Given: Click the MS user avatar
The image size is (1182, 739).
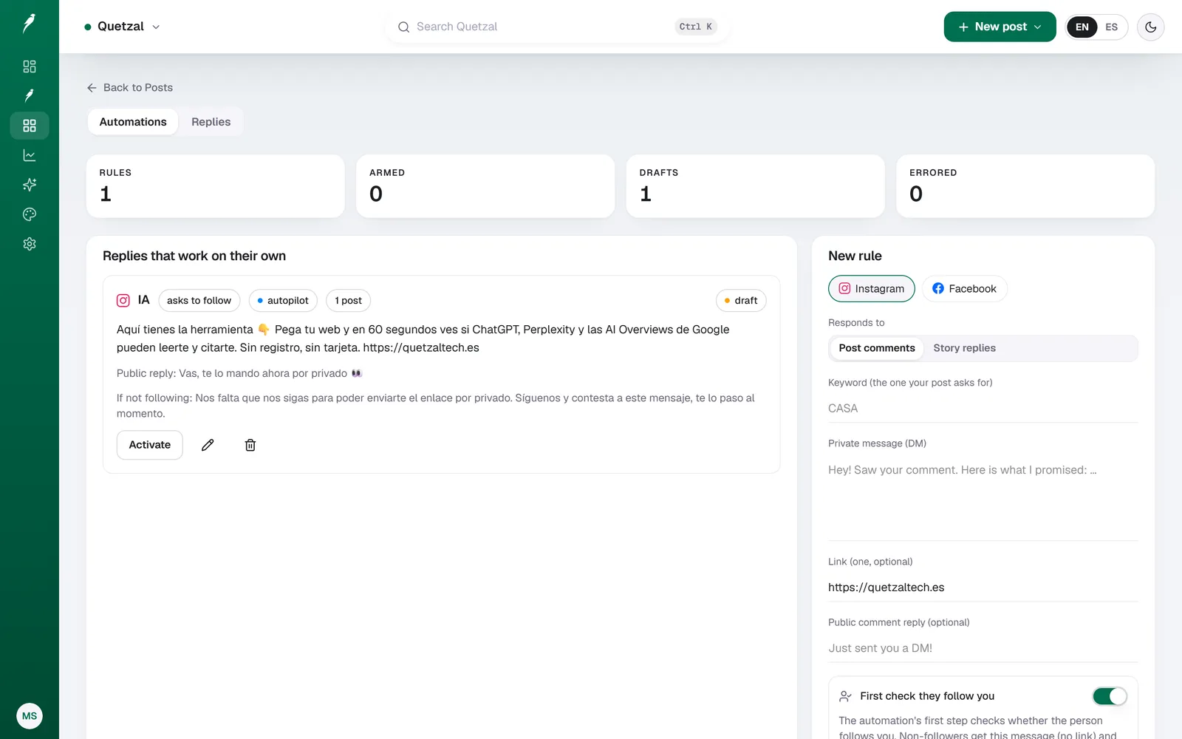Looking at the screenshot, I should [30, 715].
